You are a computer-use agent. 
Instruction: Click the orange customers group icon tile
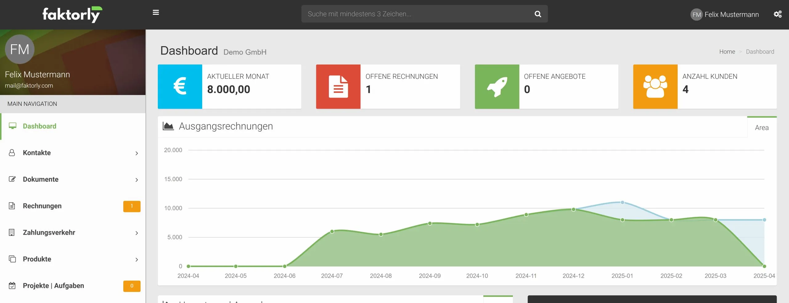656,86
